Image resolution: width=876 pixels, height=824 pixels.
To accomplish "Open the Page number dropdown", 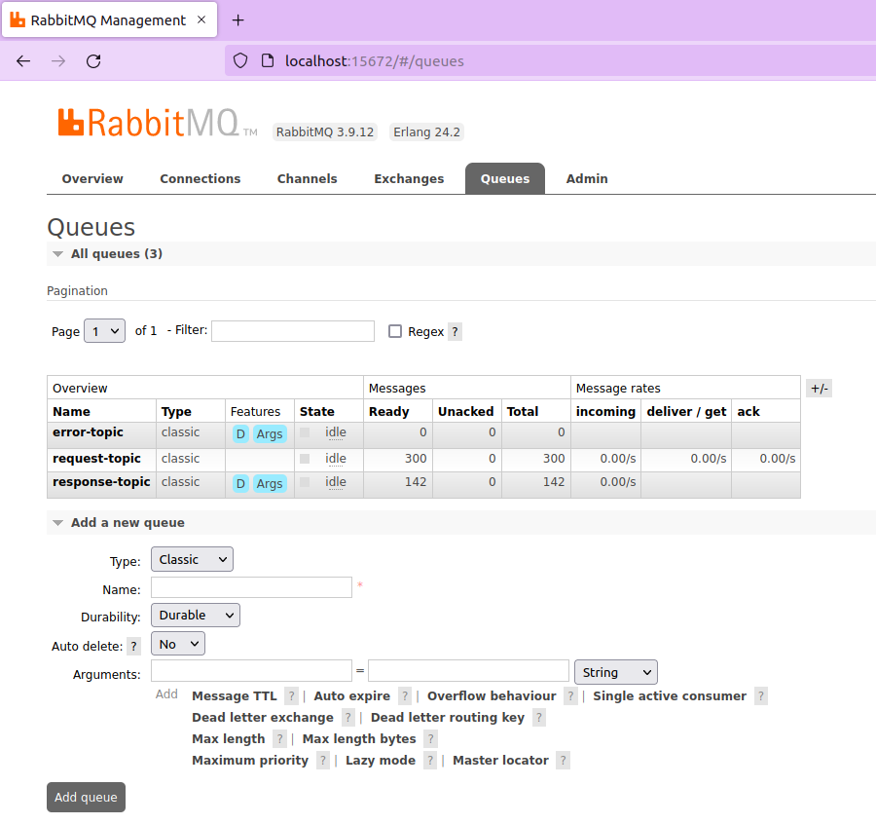I will pos(105,331).
